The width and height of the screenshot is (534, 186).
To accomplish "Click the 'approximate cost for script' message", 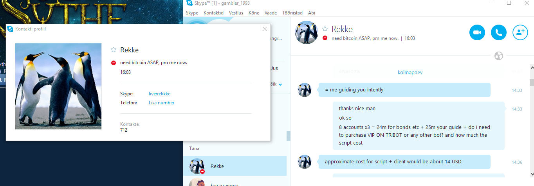I will (x=404, y=162).
